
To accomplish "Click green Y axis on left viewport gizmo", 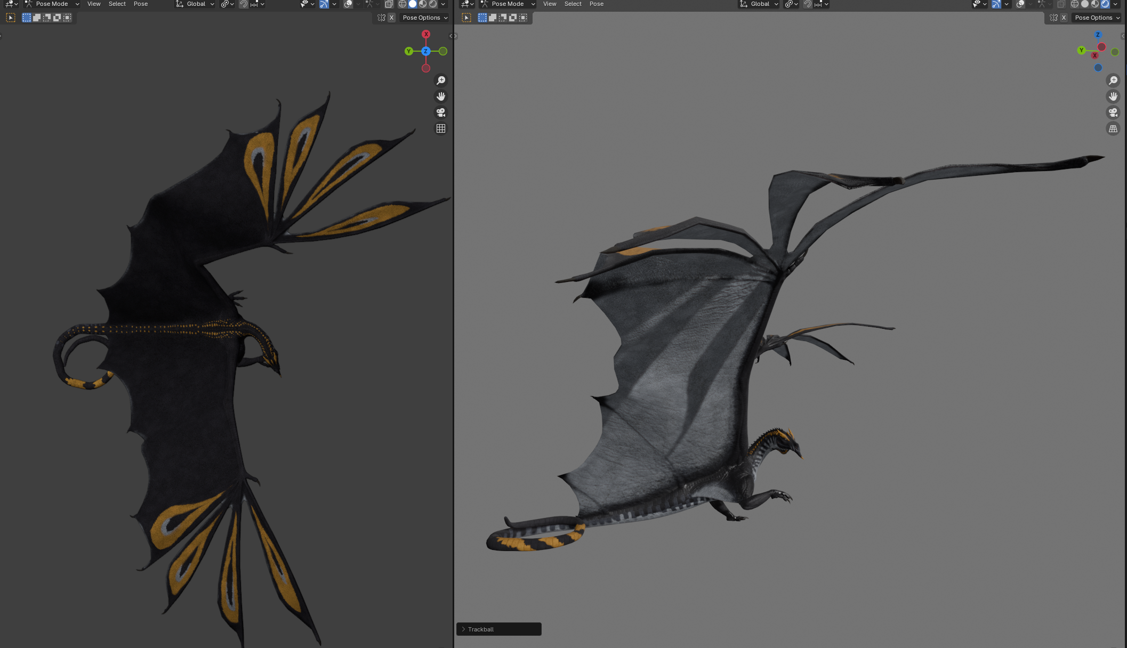I will [409, 51].
